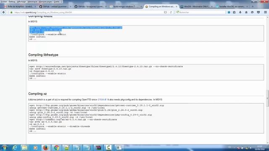The height and width of the screenshot is (151, 269).
Task: Click the green padlock site security icon
Action: tap(11, 12)
